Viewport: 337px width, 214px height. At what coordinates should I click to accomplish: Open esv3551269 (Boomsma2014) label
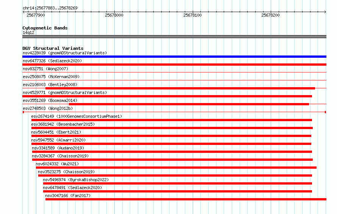pyautogui.click(x=50, y=100)
